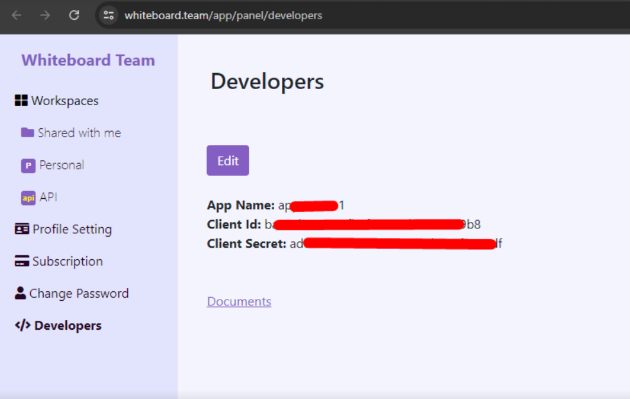Open Profile Setting in sidebar
630x399 pixels.
coord(63,229)
